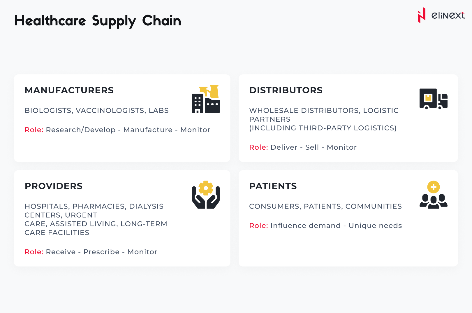Select the PROVIDERS card heading
Viewport: 472px width, 313px height.
coord(54,186)
